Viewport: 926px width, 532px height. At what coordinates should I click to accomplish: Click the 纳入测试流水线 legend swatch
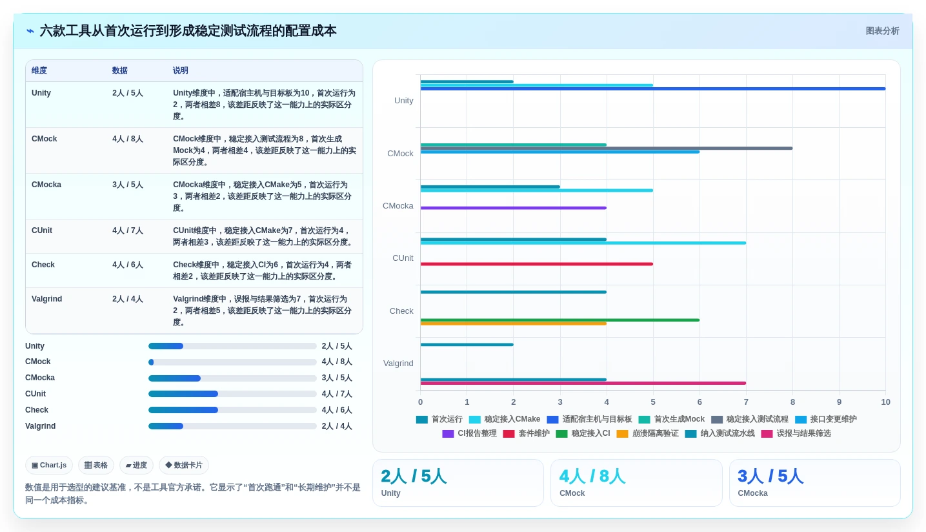click(690, 434)
